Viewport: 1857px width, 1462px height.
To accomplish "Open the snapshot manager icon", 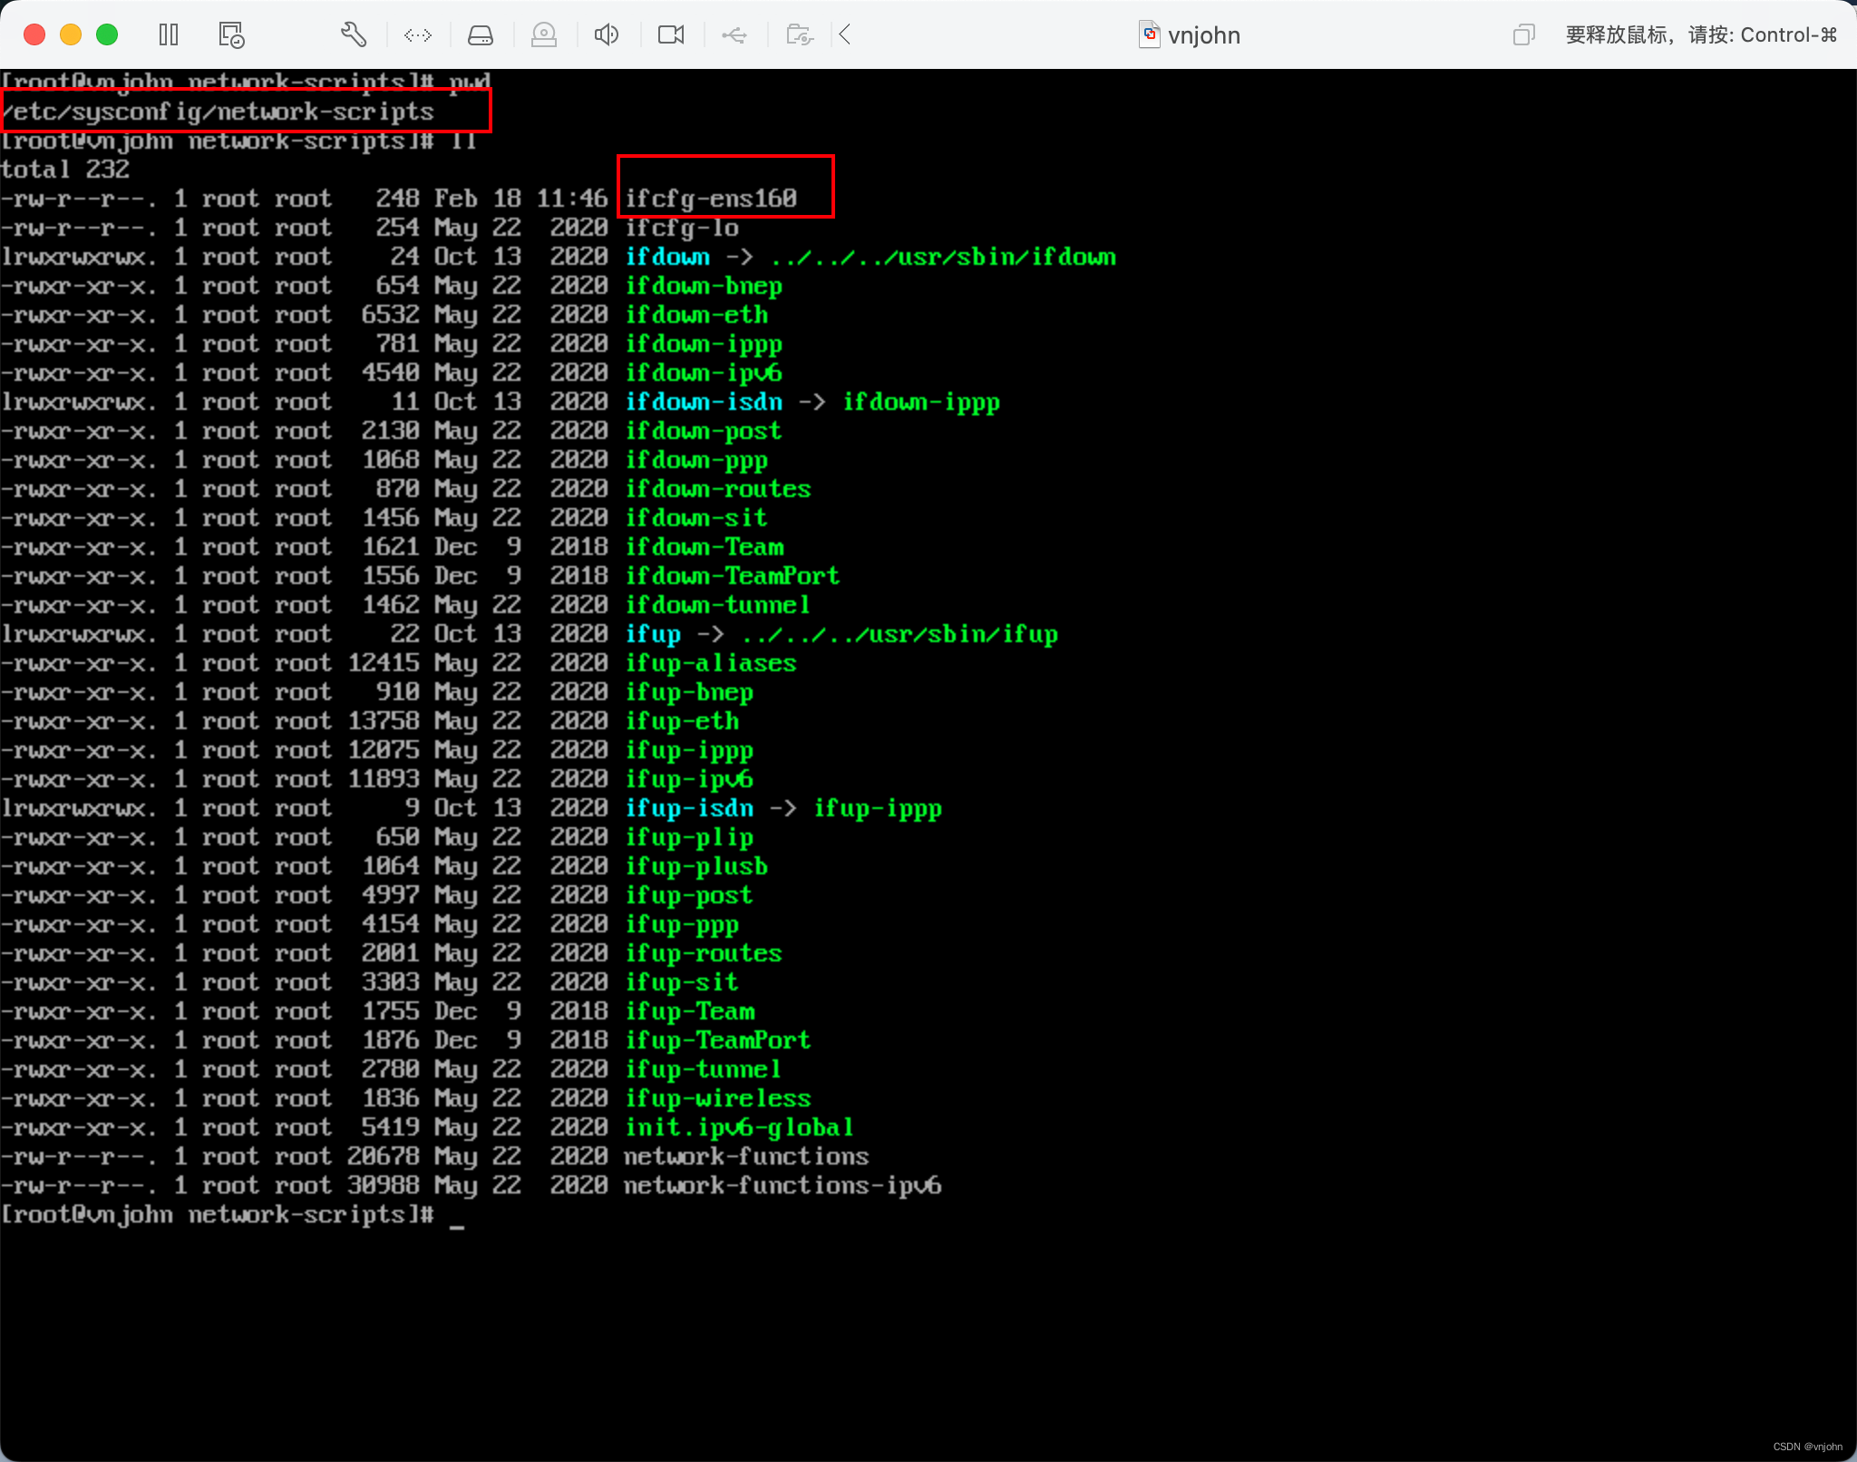I will pyautogui.click(x=231, y=35).
